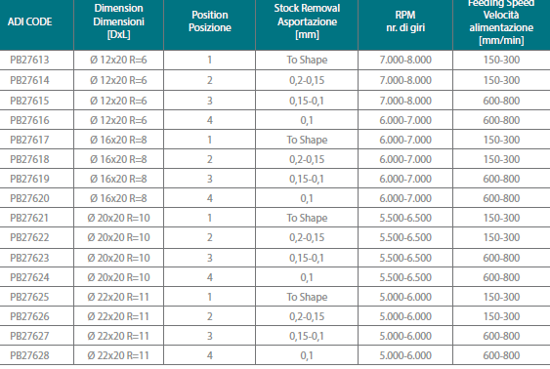Select dimension cell in PB27621 row

click(x=118, y=218)
